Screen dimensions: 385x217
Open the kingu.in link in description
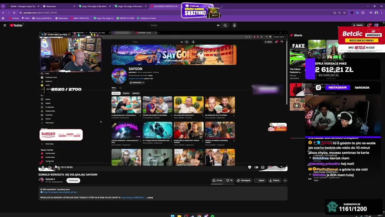click(133, 197)
